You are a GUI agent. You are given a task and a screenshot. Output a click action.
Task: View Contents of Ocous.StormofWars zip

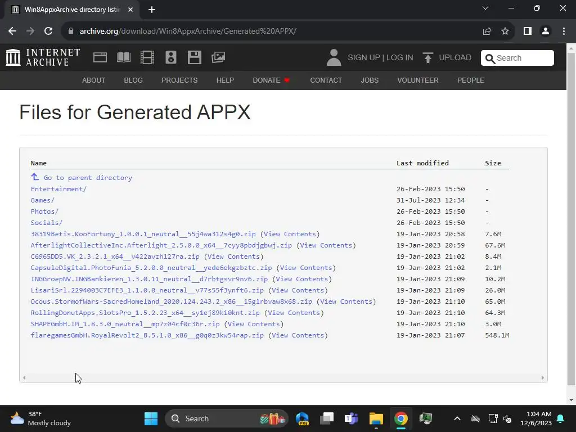pyautogui.click(x=346, y=301)
